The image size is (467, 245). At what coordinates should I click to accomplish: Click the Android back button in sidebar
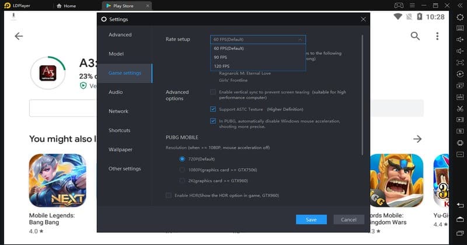click(x=460, y=205)
